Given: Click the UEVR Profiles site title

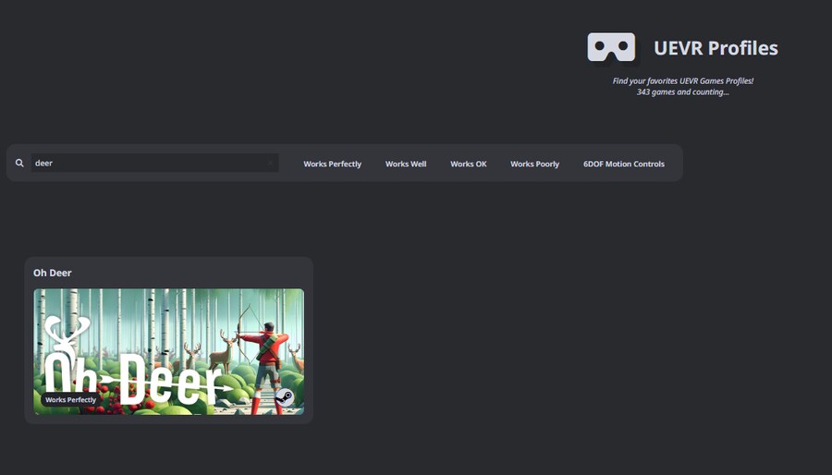Looking at the screenshot, I should [x=716, y=48].
